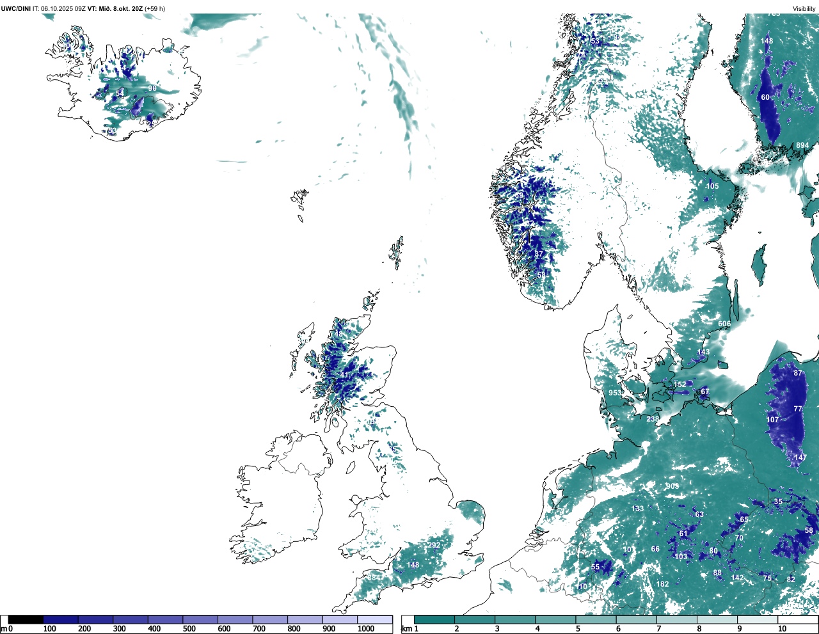Viewport: 819px width, 634px height.
Task: Click the black 0–100 m legend swatch
Action: [x=26, y=619]
